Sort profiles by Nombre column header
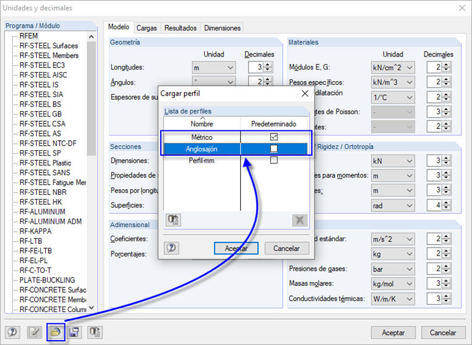The width and height of the screenshot is (472, 345). coord(202,123)
